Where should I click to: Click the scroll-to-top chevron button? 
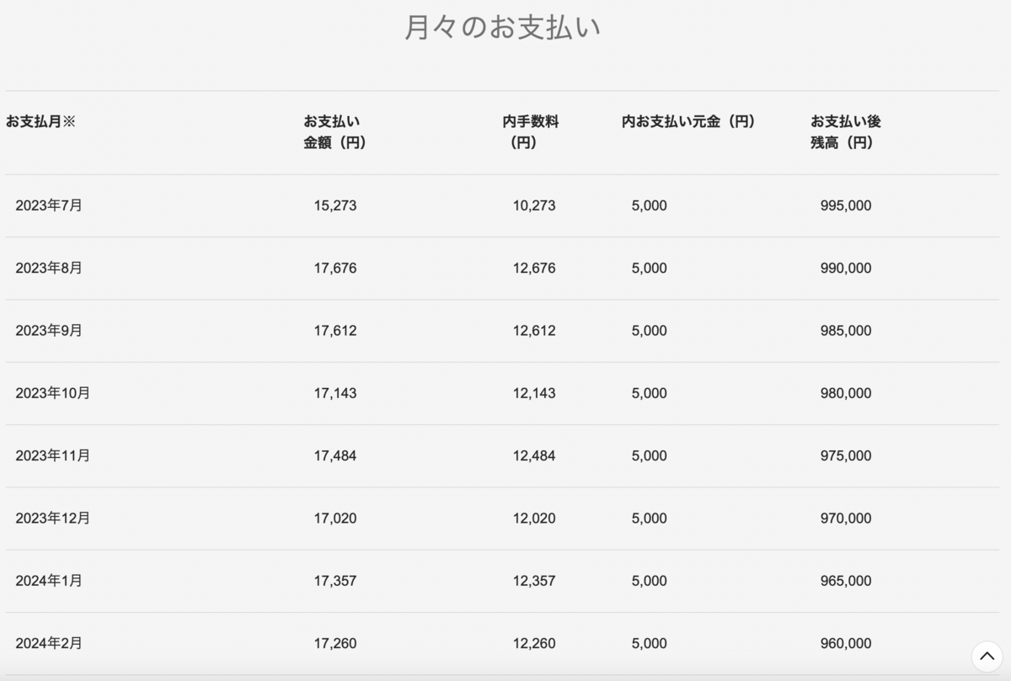click(x=987, y=657)
